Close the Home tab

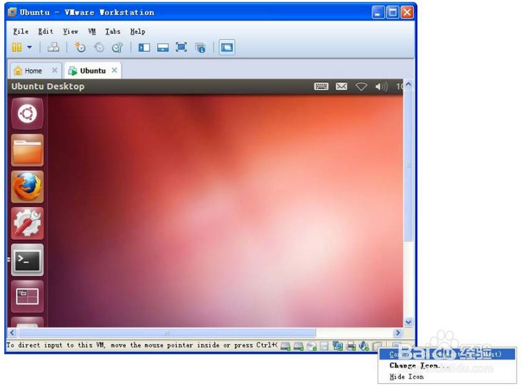click(54, 70)
